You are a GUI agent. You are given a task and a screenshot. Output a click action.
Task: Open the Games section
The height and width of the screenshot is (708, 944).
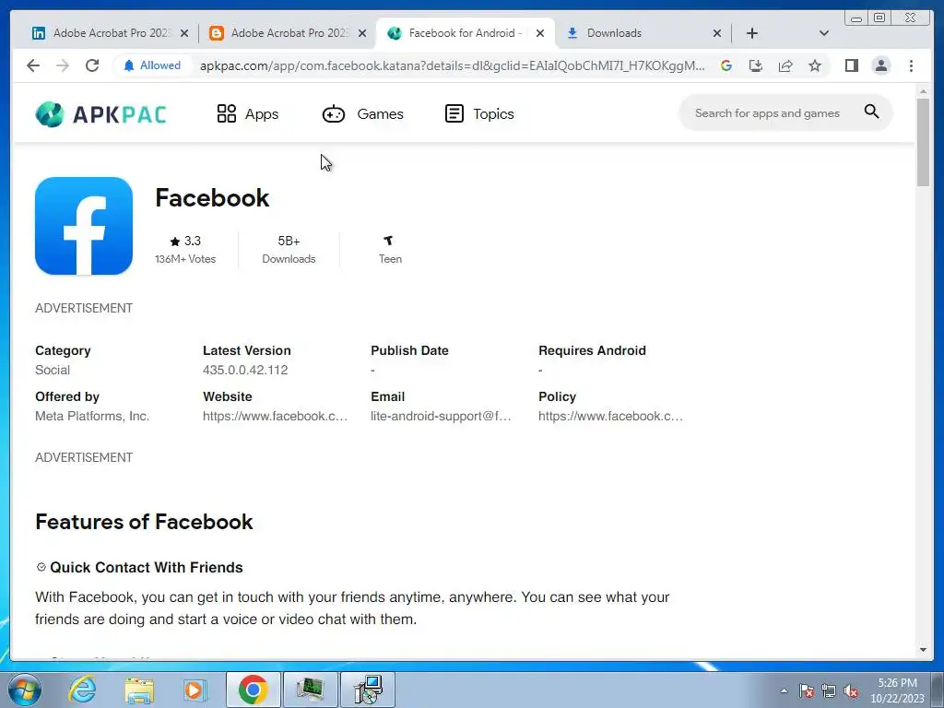pyautogui.click(x=362, y=113)
